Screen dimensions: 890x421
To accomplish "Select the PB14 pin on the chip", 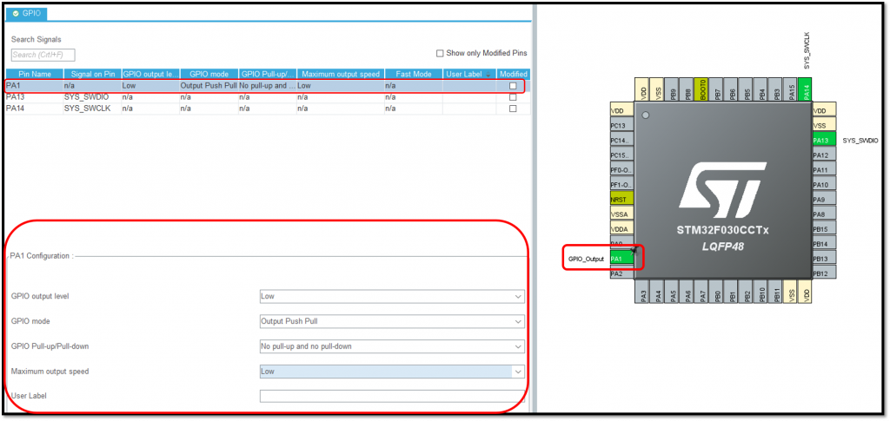I will tap(825, 244).
